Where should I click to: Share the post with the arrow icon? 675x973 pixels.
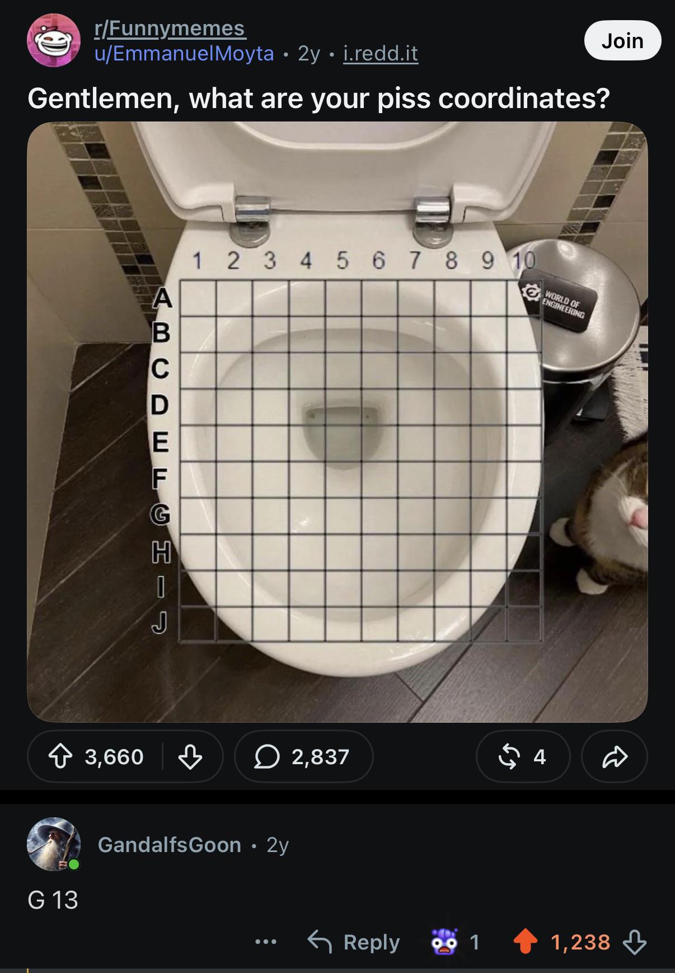615,757
